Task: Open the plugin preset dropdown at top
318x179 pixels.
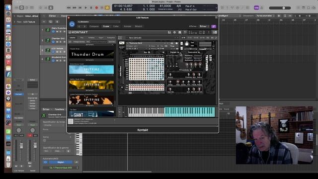Action: point(98,22)
